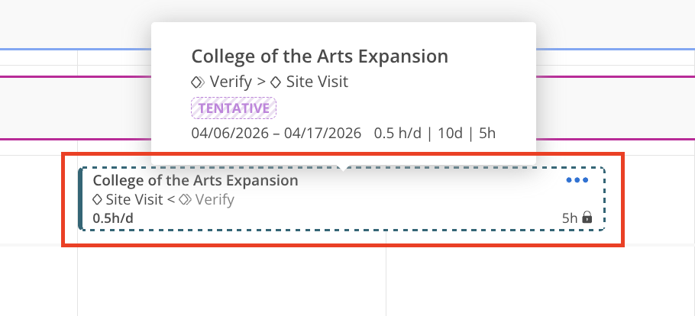Click the Site Visit label in the tooltip

click(316, 82)
